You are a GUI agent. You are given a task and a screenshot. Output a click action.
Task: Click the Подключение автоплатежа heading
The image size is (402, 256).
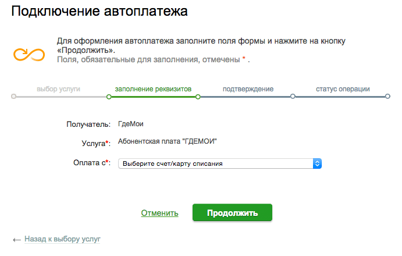pos(99,11)
